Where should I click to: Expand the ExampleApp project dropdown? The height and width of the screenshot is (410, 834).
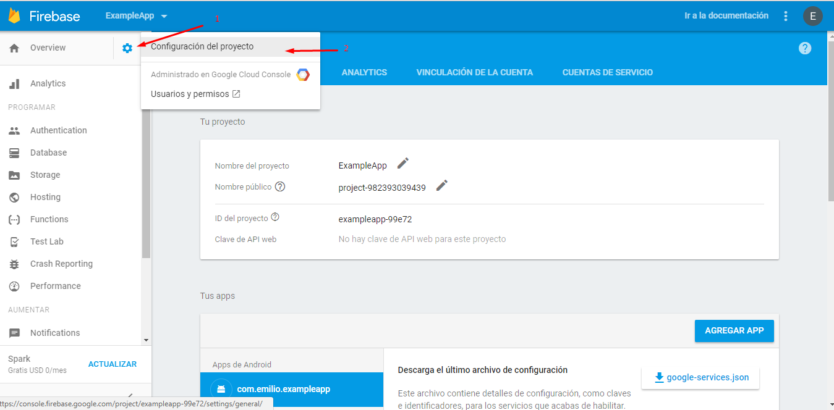(164, 16)
